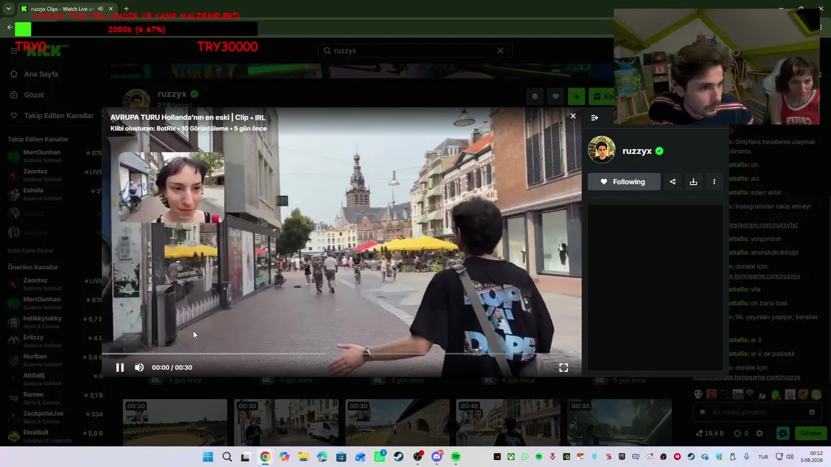Go back with the browser back arrow

click(9, 27)
